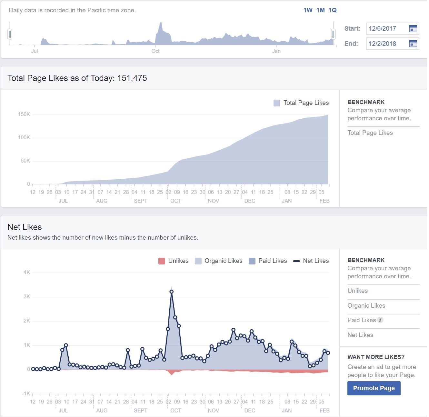Click the Paid Likes info icon
Image resolution: width=429 pixels, height=417 pixels.
(x=380, y=320)
